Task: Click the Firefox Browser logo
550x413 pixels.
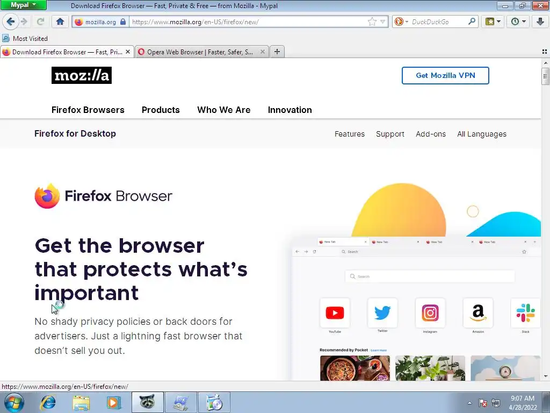Action: (x=104, y=196)
